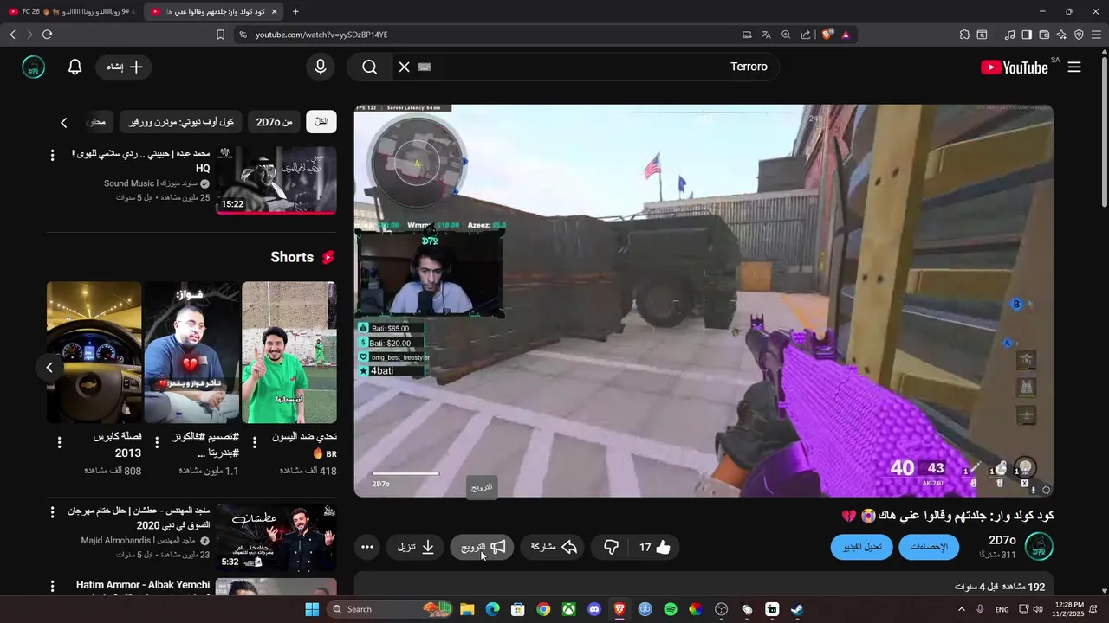This screenshot has width=1109, height=623.
Task: Select the Call of Duty Modern Warfare chip
Action: tap(181, 122)
